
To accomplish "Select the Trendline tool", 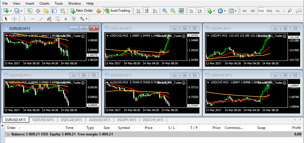I will coord(41,19).
